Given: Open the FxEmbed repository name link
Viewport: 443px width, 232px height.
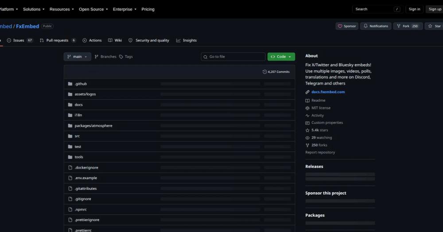Looking at the screenshot, I should (27, 26).
